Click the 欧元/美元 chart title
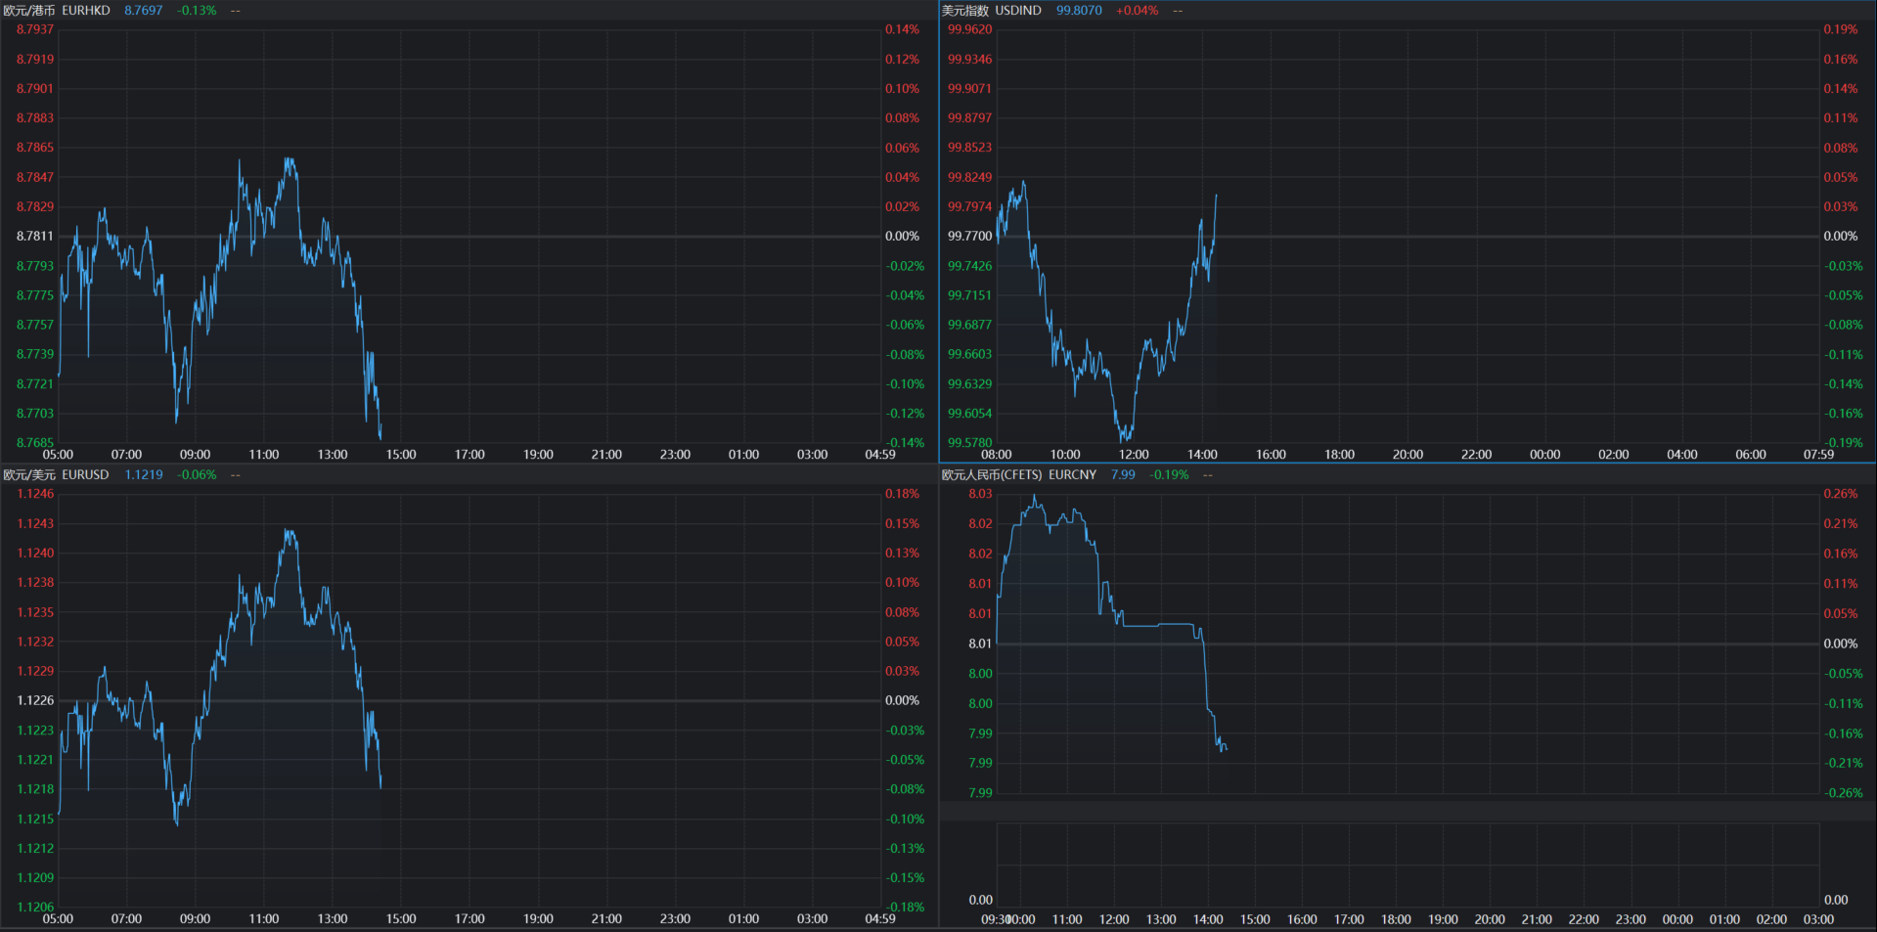Screen dimensions: 1877x932 tap(29, 474)
